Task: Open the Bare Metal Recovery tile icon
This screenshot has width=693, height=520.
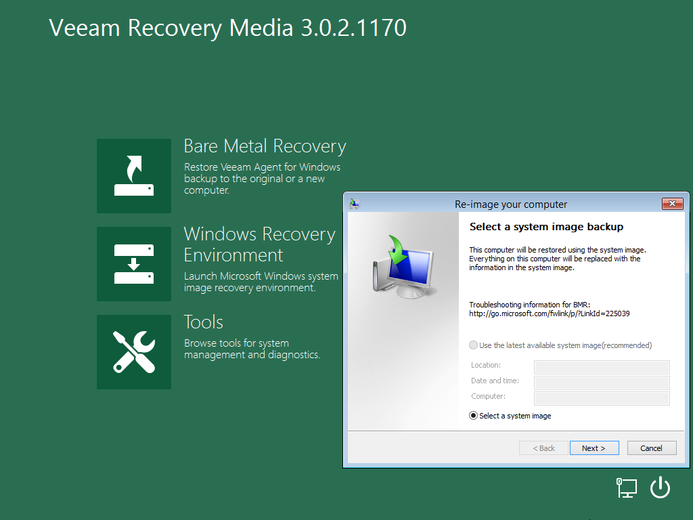Action: click(134, 176)
